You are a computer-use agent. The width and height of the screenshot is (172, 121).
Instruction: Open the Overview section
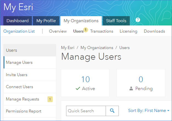(x=58, y=31)
